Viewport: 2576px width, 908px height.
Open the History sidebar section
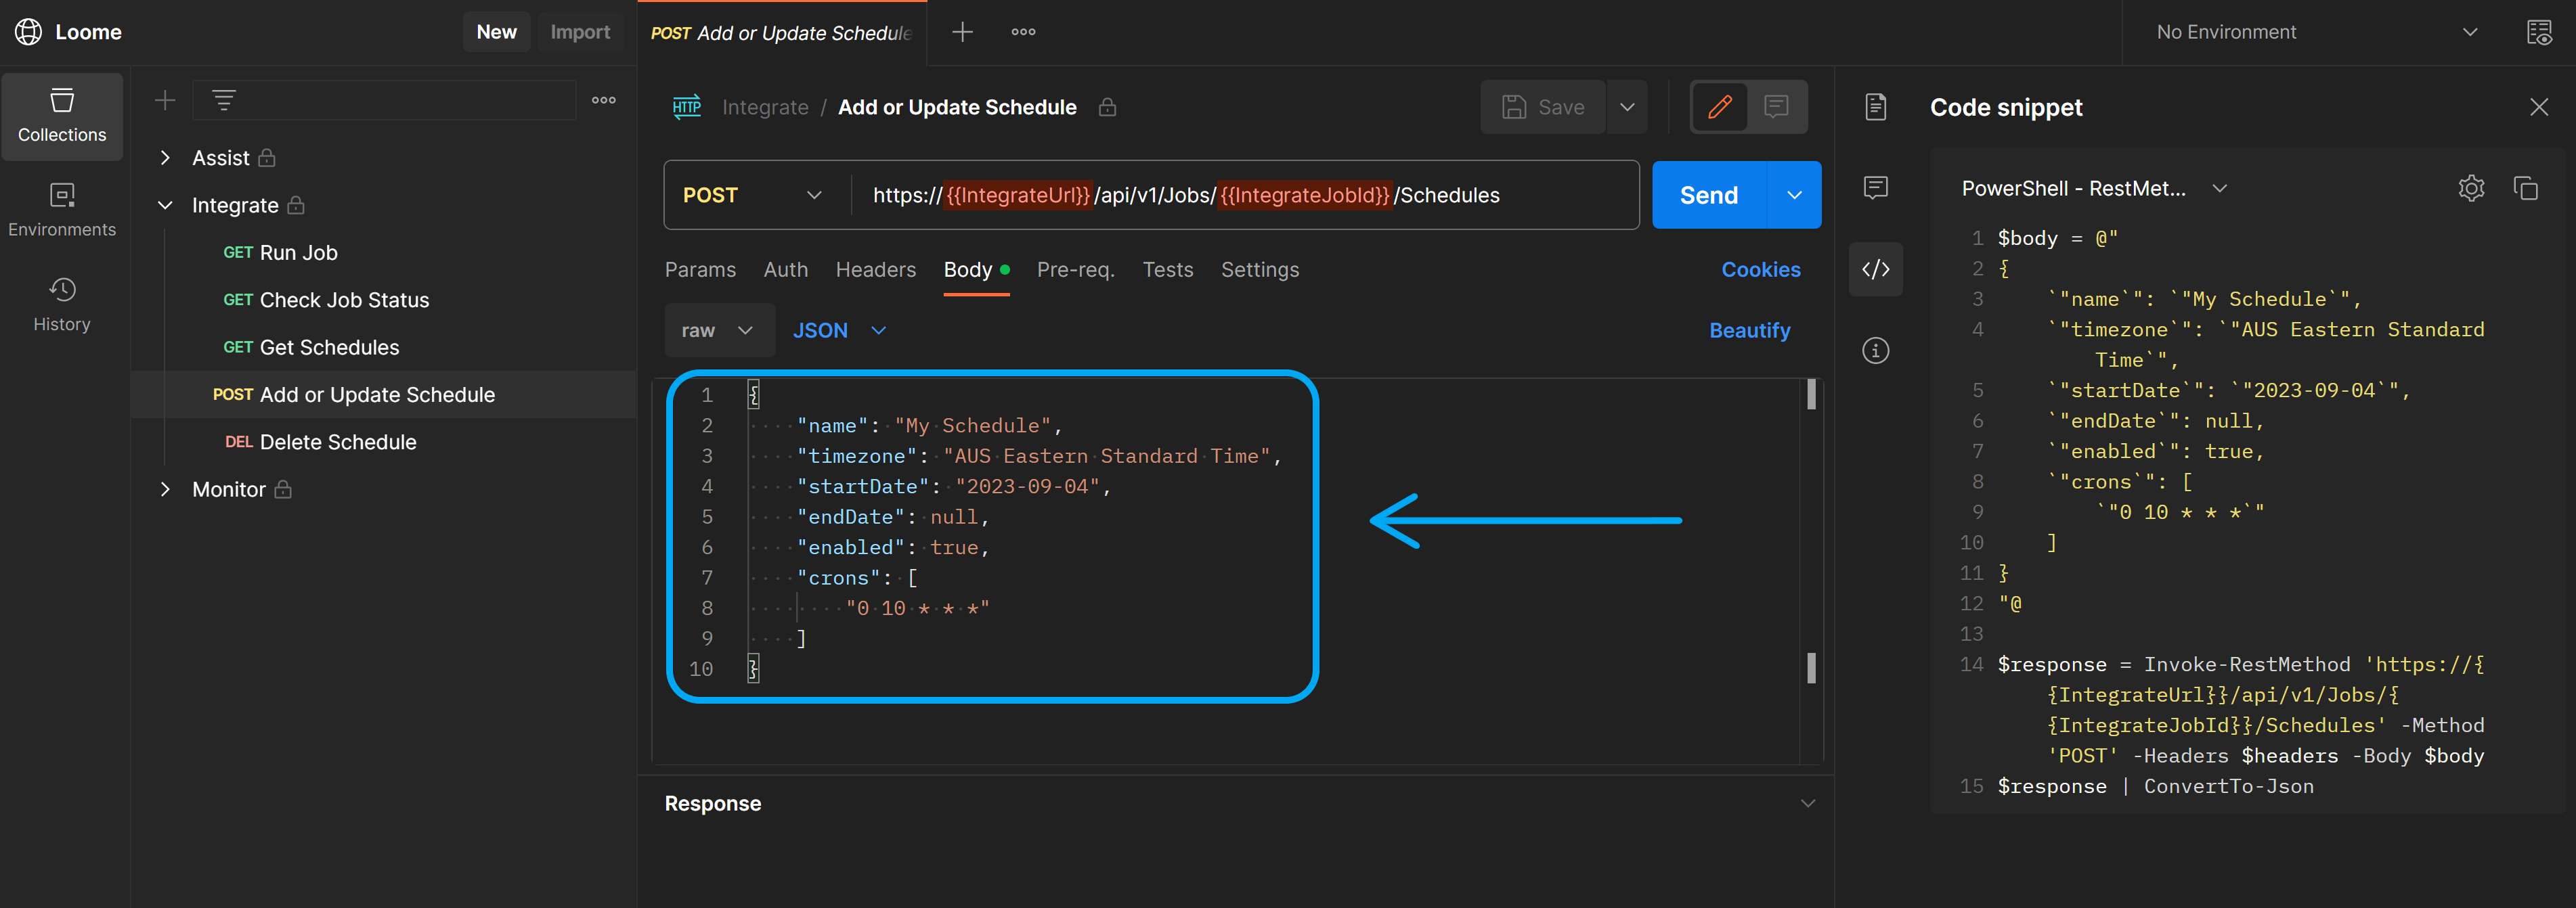pyautogui.click(x=62, y=306)
